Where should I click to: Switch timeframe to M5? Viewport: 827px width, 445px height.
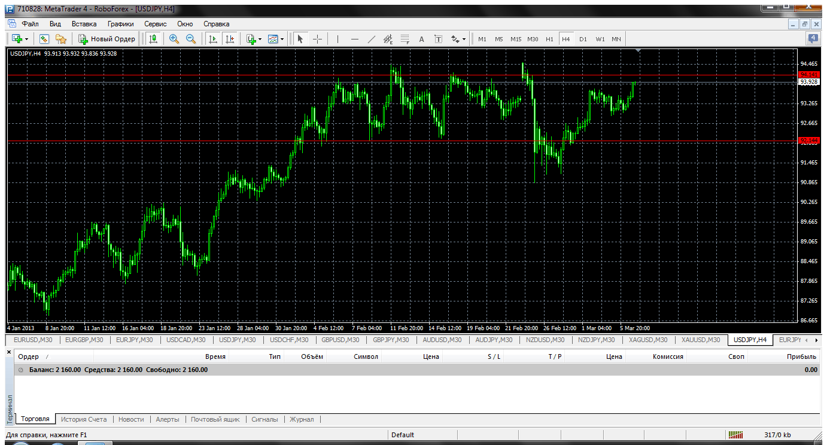499,39
